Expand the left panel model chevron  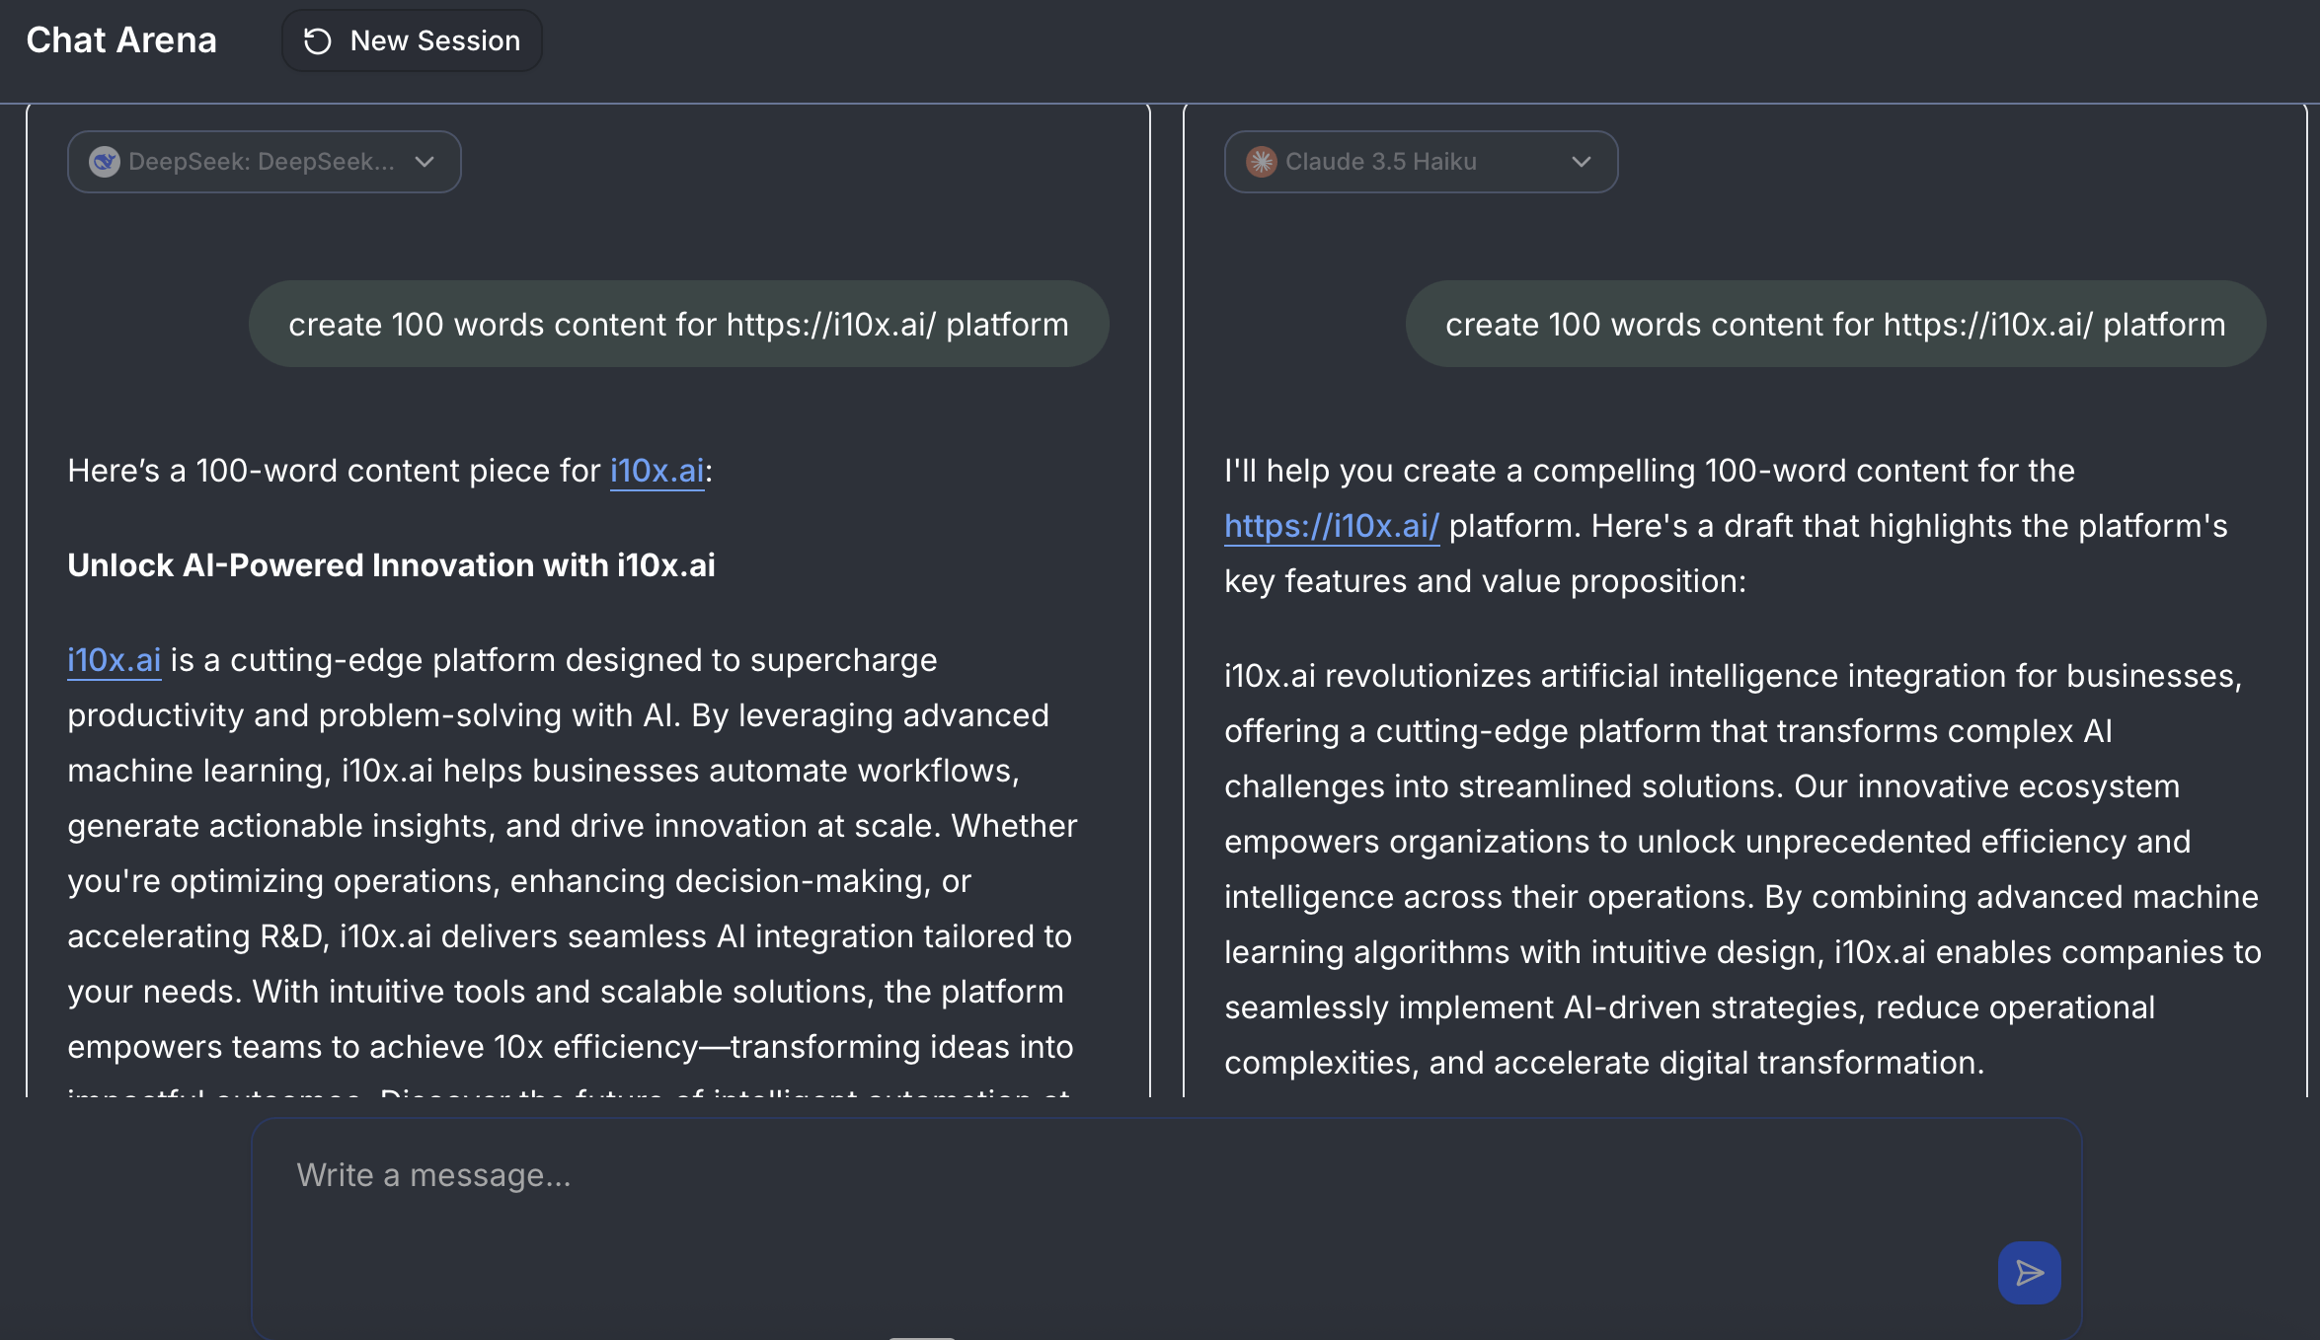tap(425, 161)
